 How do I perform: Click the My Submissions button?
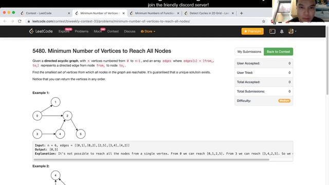tap(249, 51)
